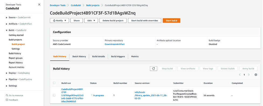The image size is (263, 106).
Task: Open the Build triggers tab
Action: (118, 56)
